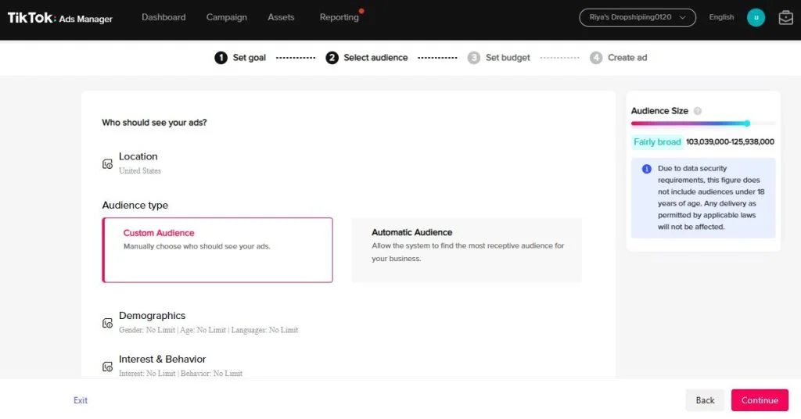Open the Dashboard menu
This screenshot has width=801, height=419.
coord(163,17)
